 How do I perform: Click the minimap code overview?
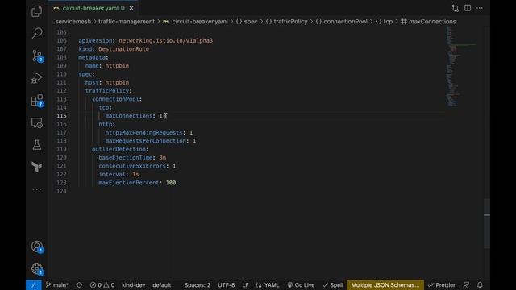point(461,66)
